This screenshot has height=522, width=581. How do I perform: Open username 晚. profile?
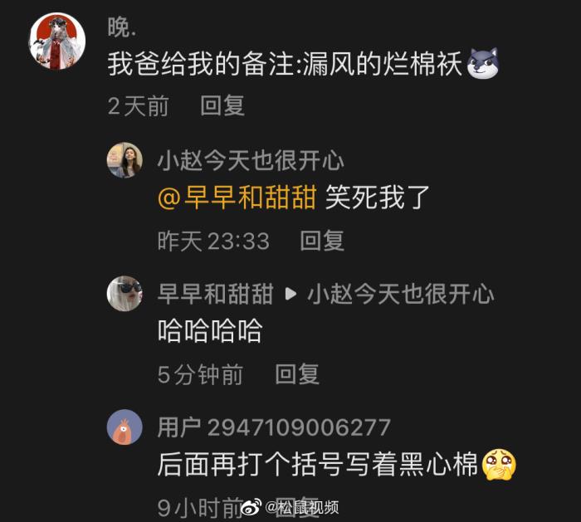point(122,27)
